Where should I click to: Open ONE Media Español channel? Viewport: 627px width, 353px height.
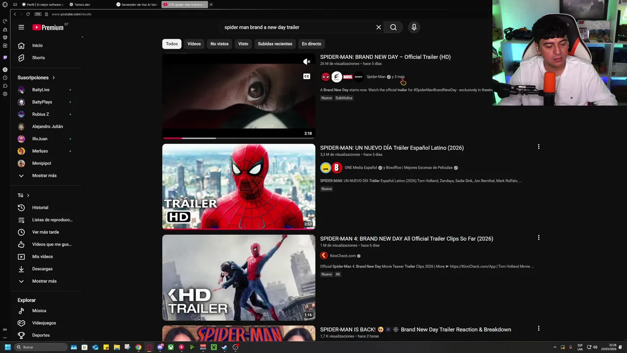pyautogui.click(x=361, y=168)
